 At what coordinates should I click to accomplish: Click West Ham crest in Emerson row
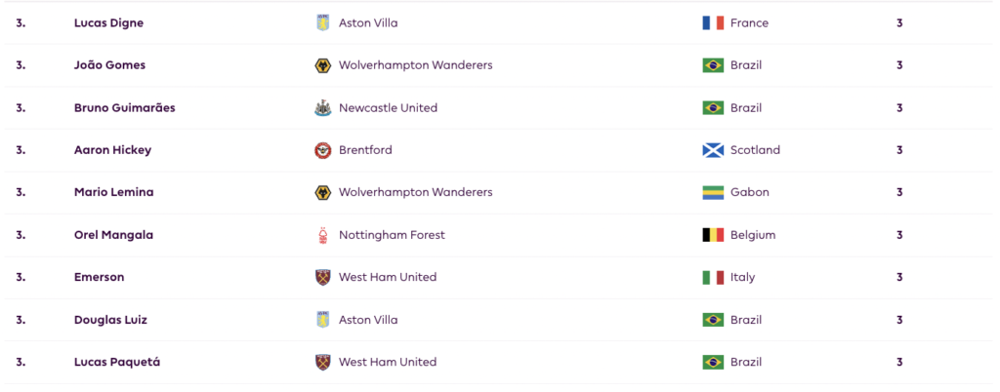[322, 277]
